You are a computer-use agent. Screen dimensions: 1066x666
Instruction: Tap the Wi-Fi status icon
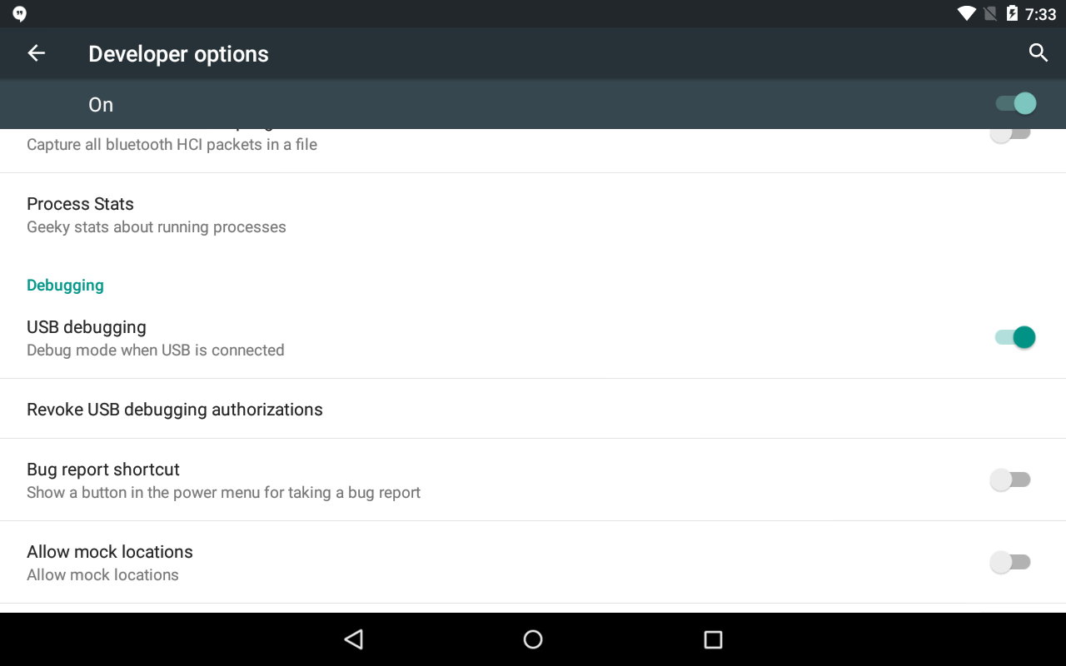point(966,13)
